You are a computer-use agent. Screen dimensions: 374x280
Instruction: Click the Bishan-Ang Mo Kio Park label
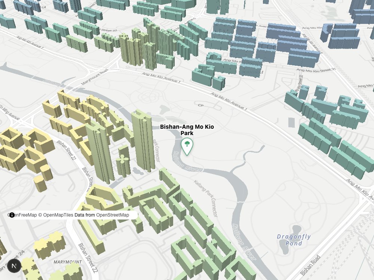tap(187, 130)
